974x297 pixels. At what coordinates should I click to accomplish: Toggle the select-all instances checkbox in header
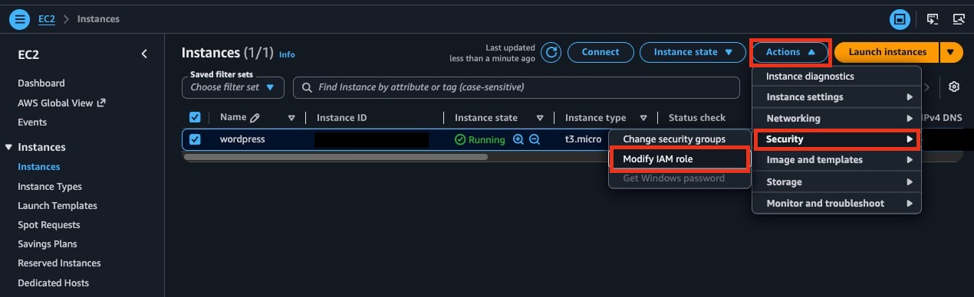(195, 117)
